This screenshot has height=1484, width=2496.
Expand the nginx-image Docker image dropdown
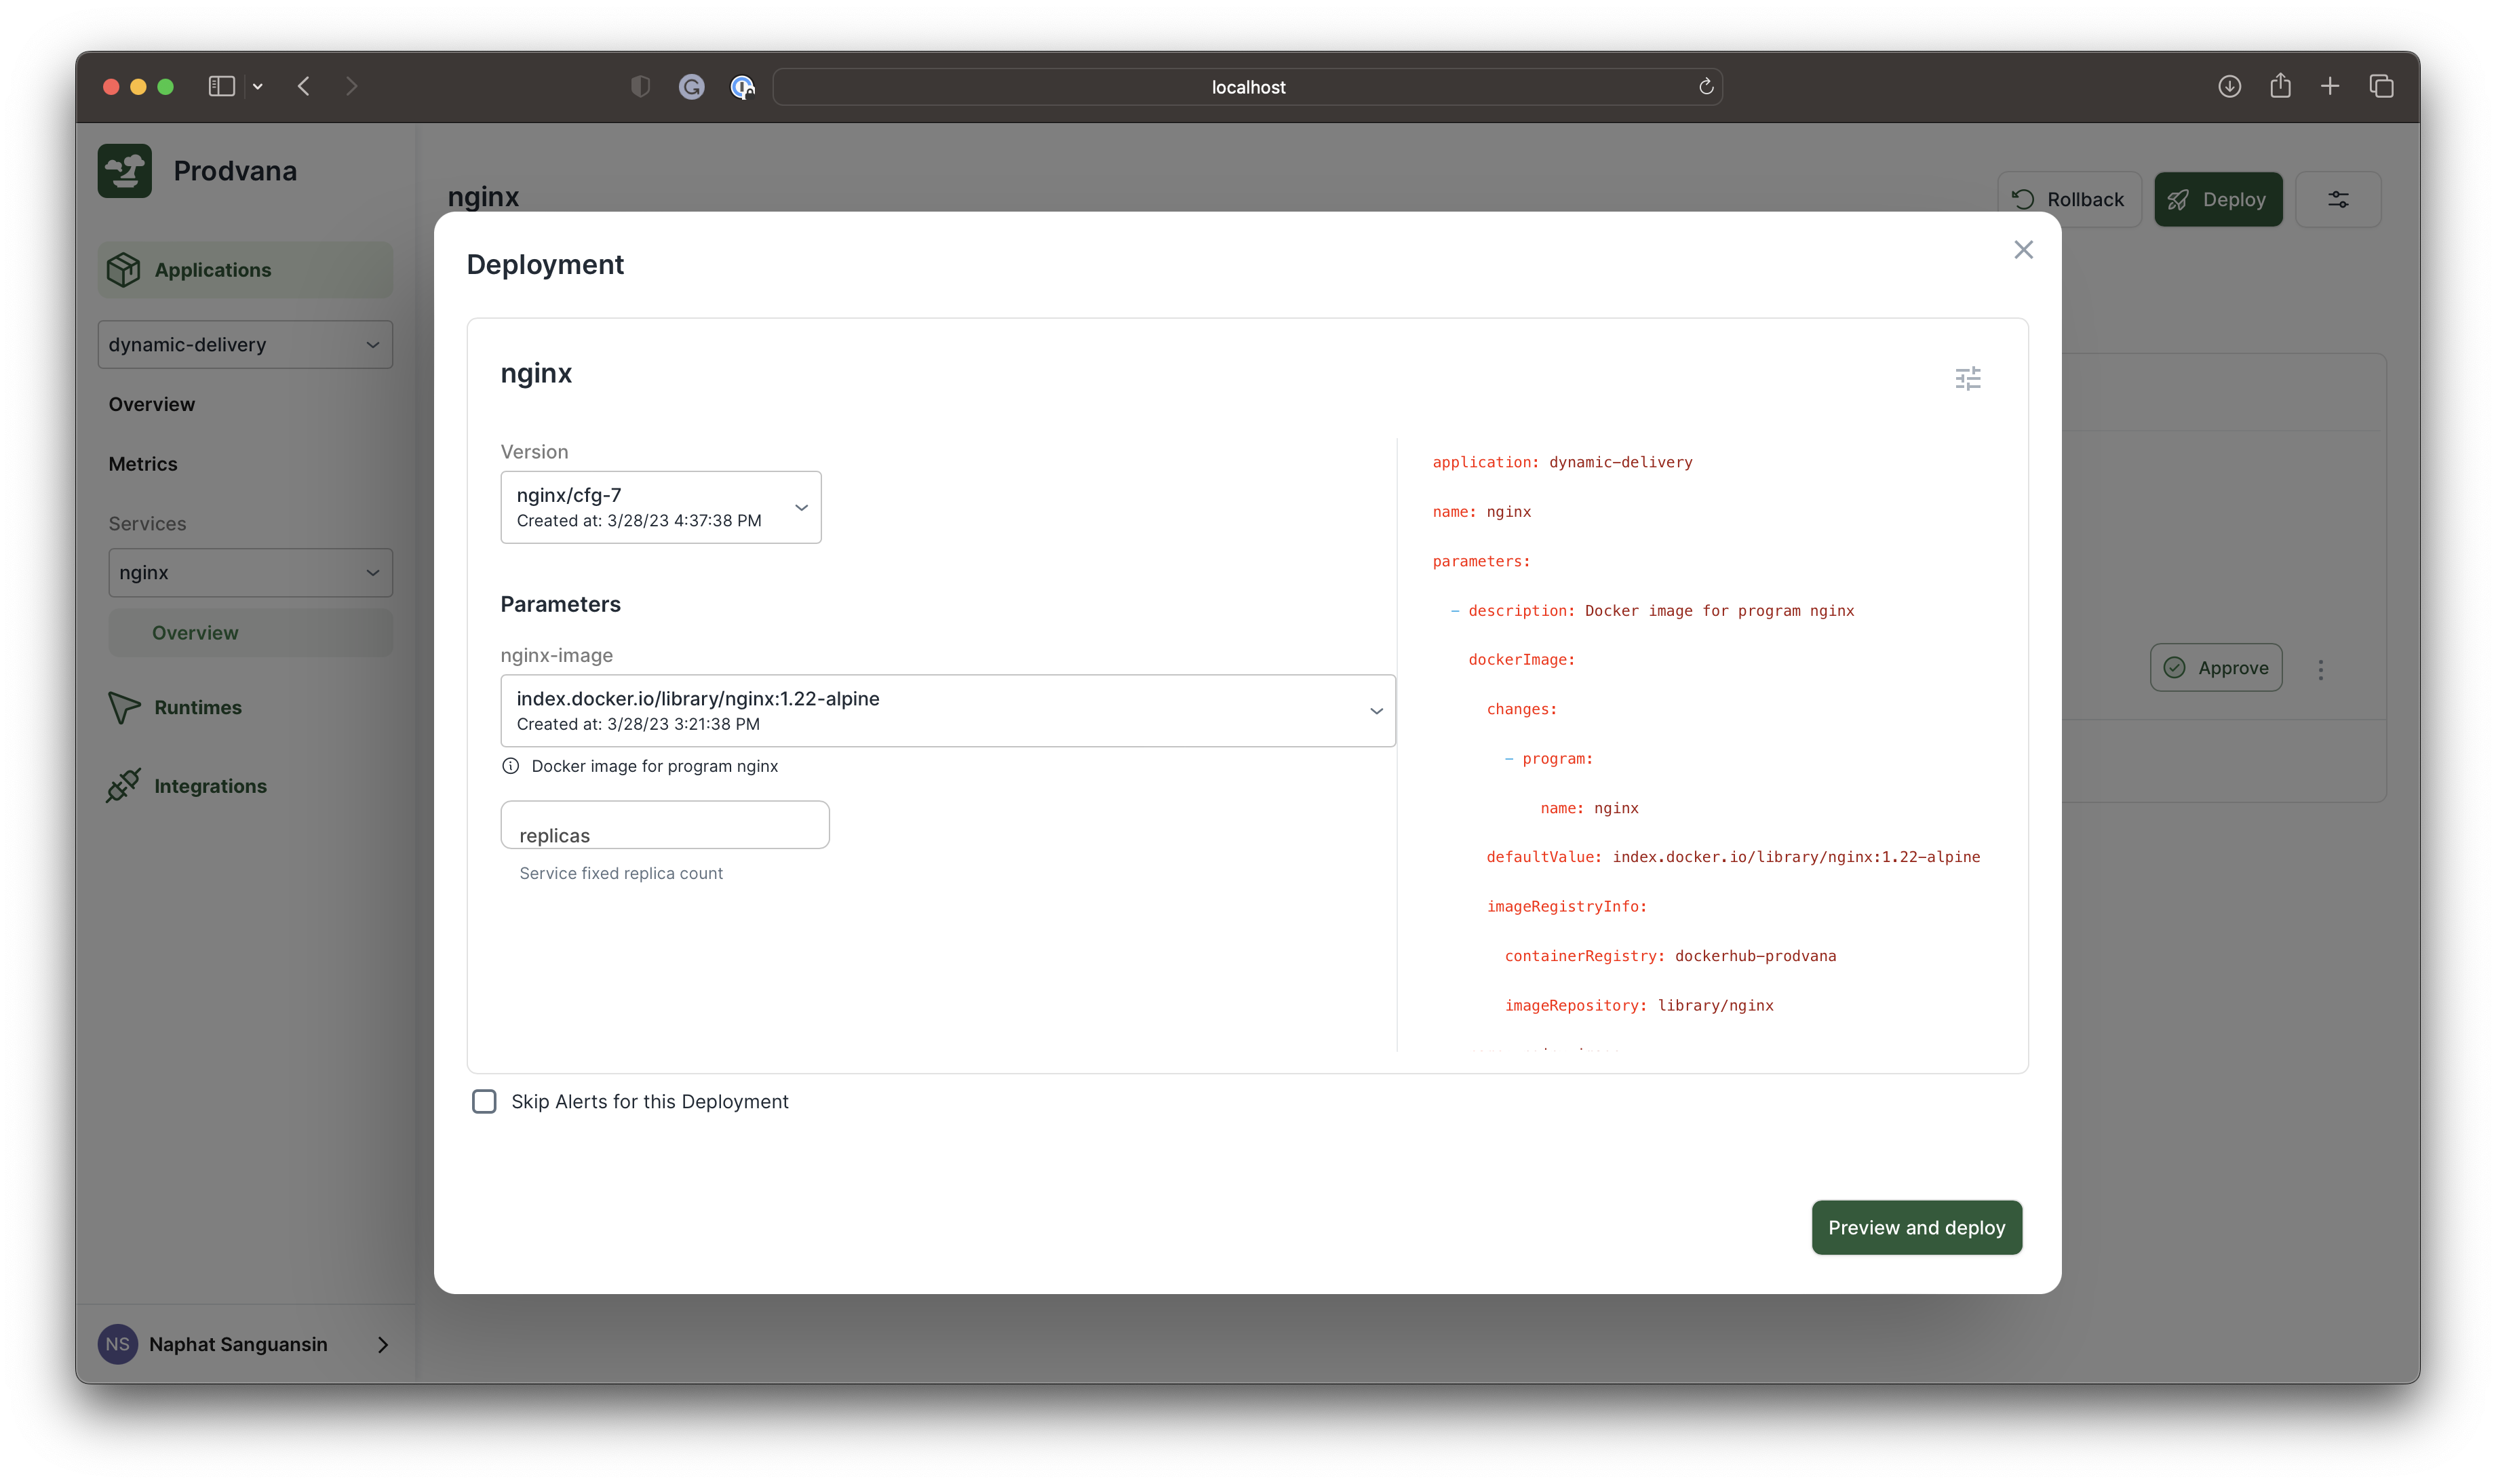pos(947,710)
